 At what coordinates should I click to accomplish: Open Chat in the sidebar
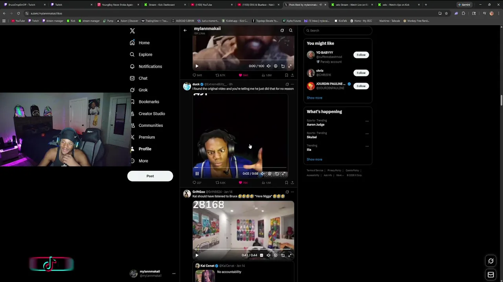click(139, 78)
